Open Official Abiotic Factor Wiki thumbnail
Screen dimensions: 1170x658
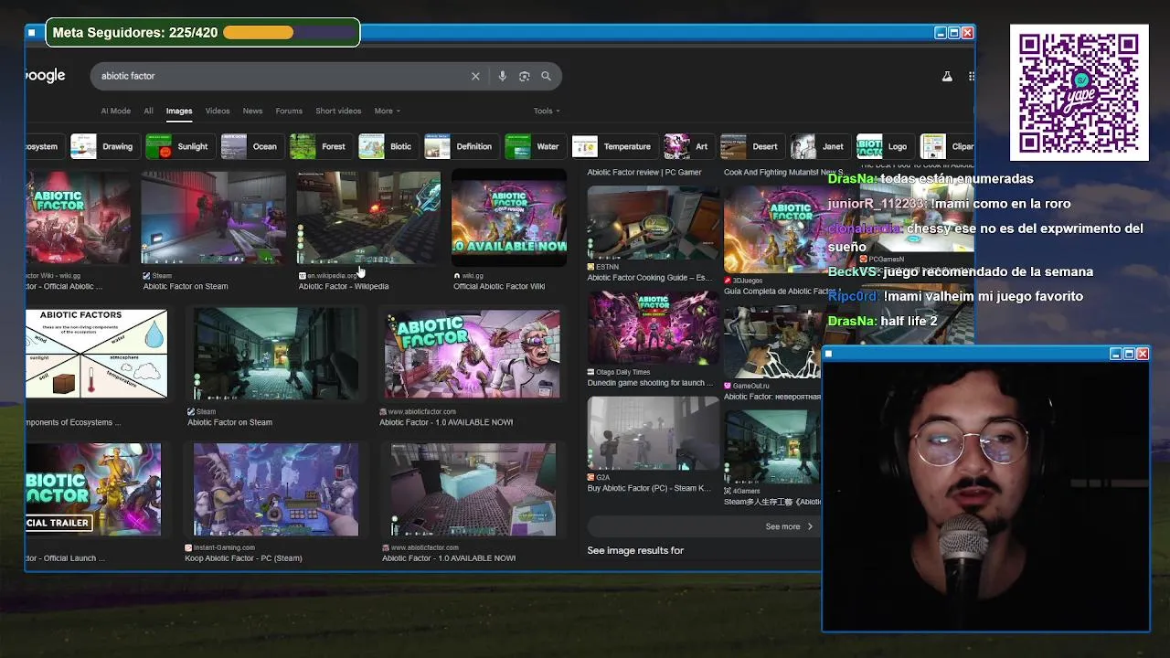coord(509,218)
